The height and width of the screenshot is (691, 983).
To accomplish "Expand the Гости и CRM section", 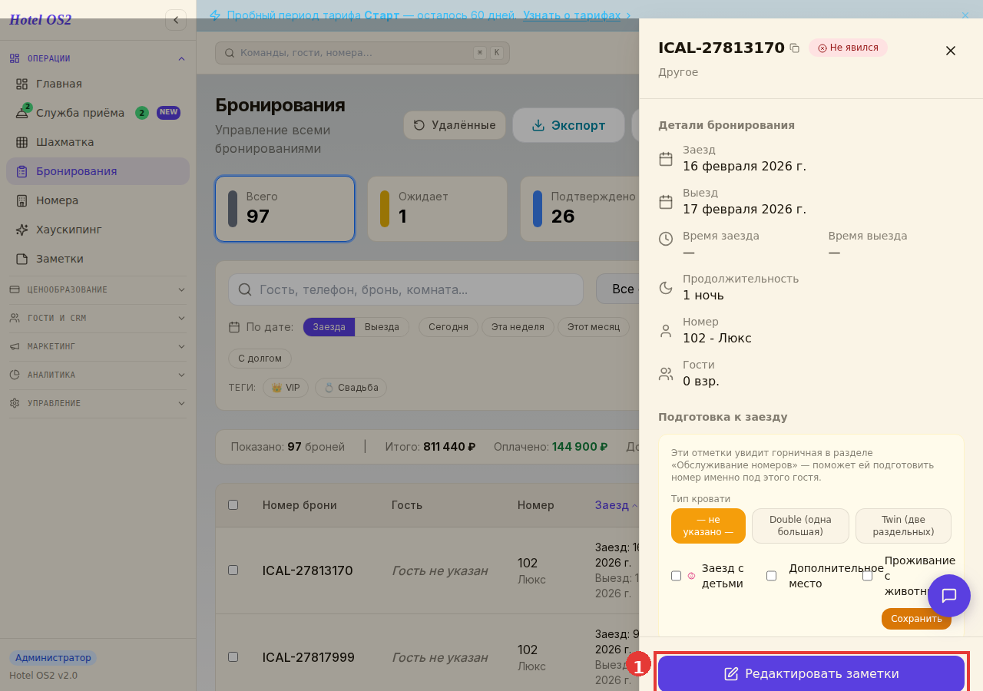I will pos(98,318).
